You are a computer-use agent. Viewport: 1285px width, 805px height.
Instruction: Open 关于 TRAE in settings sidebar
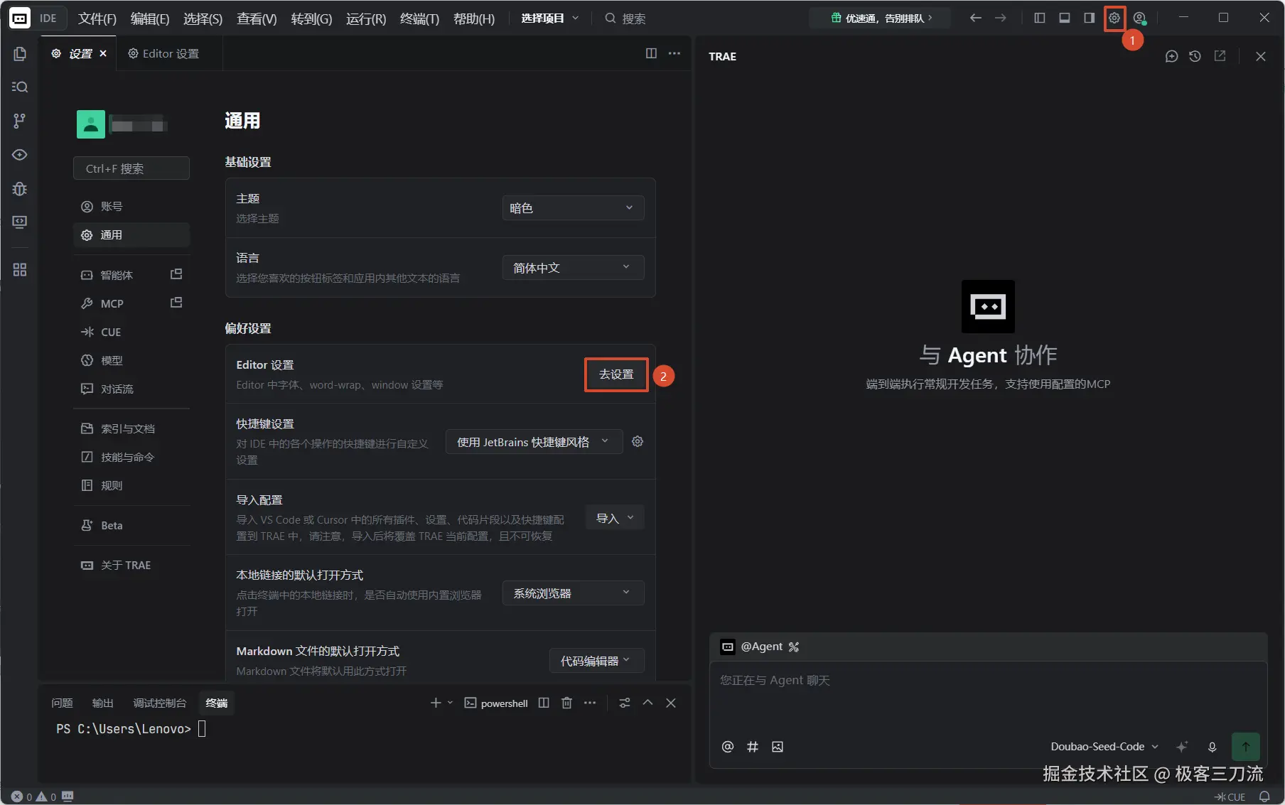(131, 565)
